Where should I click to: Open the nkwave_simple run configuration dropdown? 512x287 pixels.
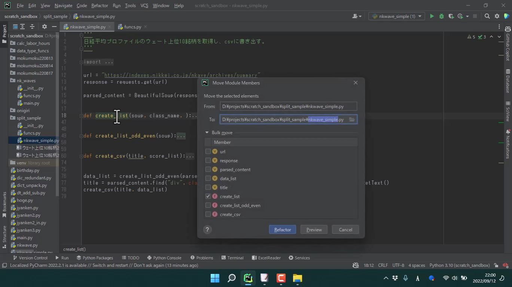click(x=397, y=16)
